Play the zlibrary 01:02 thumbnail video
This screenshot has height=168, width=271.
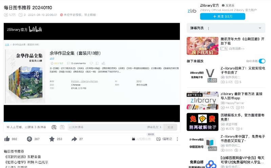202,100
